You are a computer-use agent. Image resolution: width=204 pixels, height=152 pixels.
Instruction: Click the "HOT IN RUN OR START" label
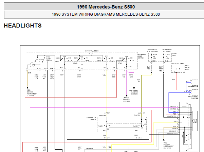coord(167,50)
